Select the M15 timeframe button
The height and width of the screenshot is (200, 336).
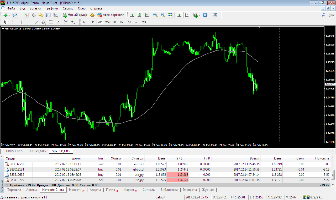point(100,22)
